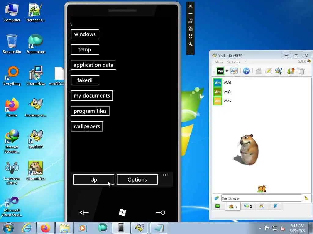The image size is (313, 234).
Task: Clear search with the broom icon
Action: point(306,198)
